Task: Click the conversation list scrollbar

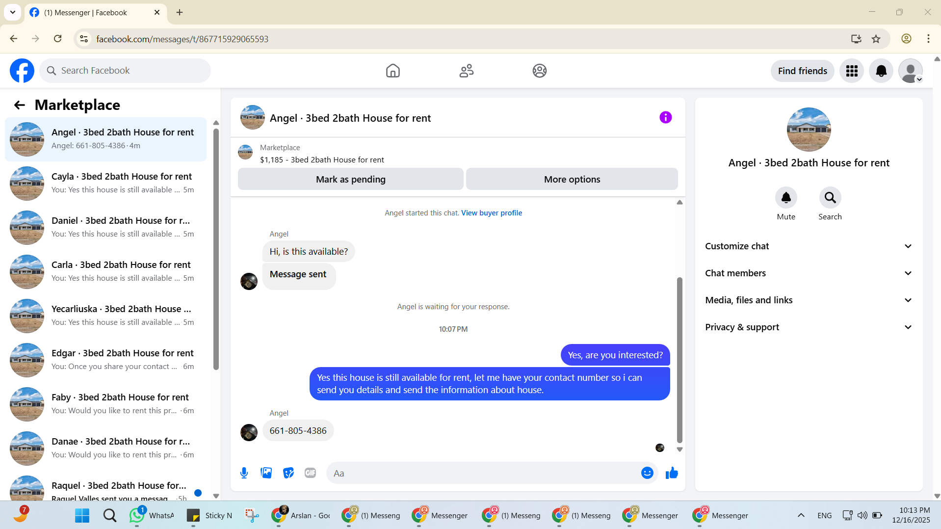Action: pos(216,248)
